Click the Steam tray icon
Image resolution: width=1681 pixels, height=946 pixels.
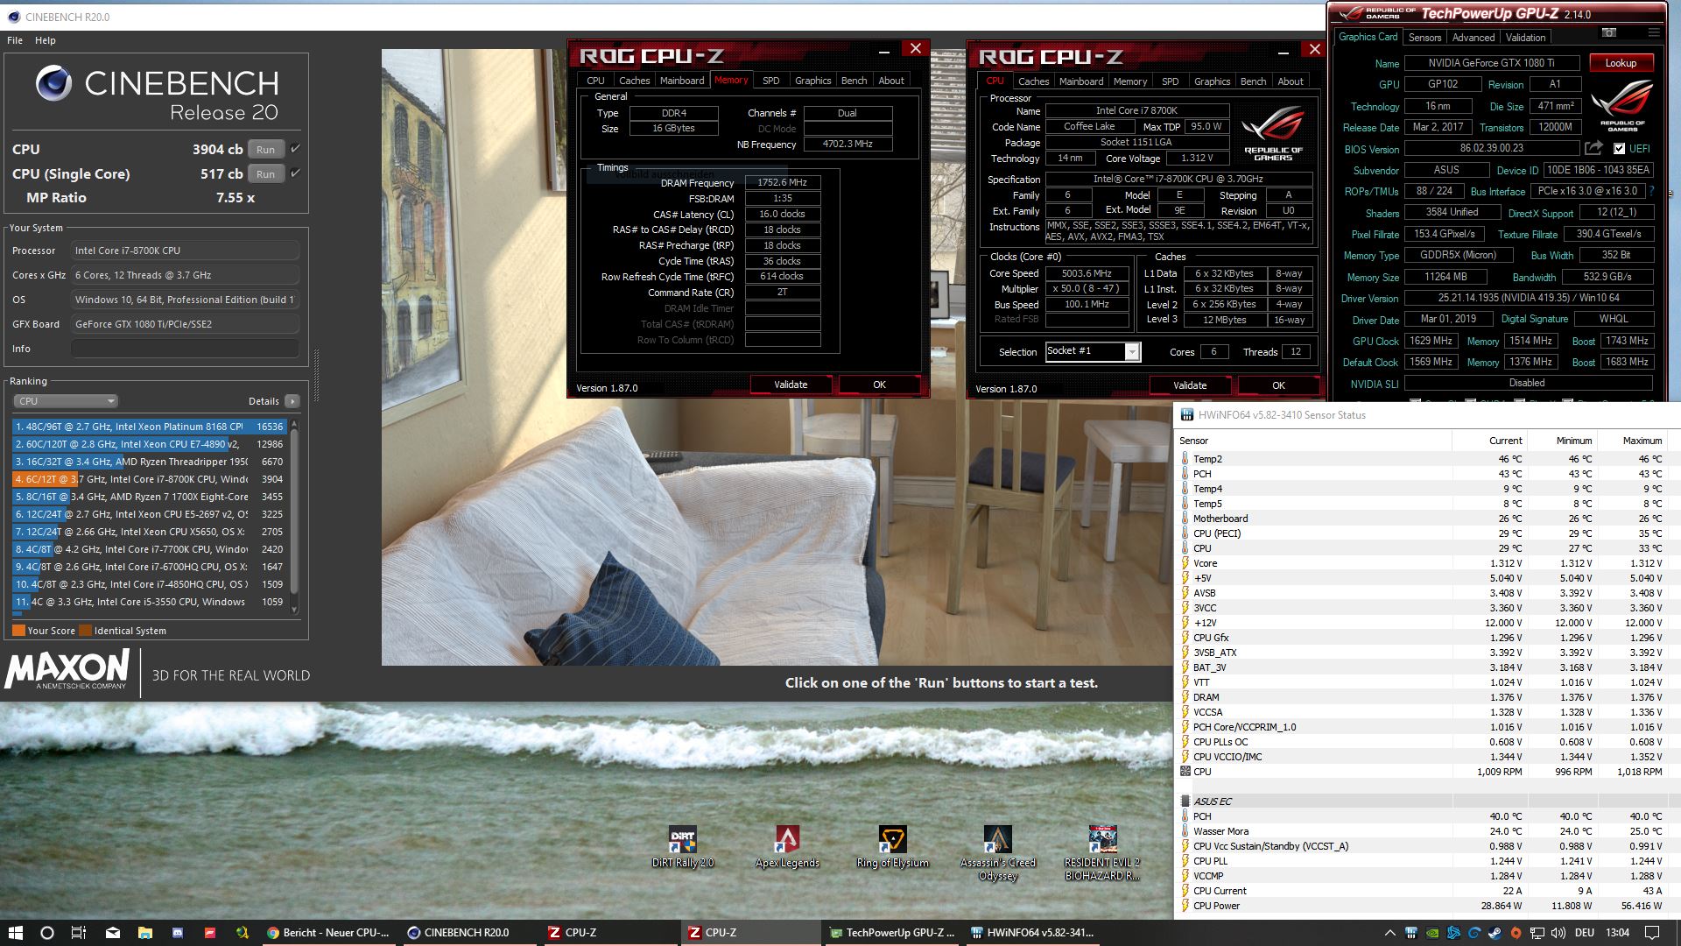pyautogui.click(x=1495, y=933)
